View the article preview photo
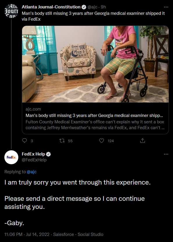This screenshot has height=242, width=173. [95, 64]
